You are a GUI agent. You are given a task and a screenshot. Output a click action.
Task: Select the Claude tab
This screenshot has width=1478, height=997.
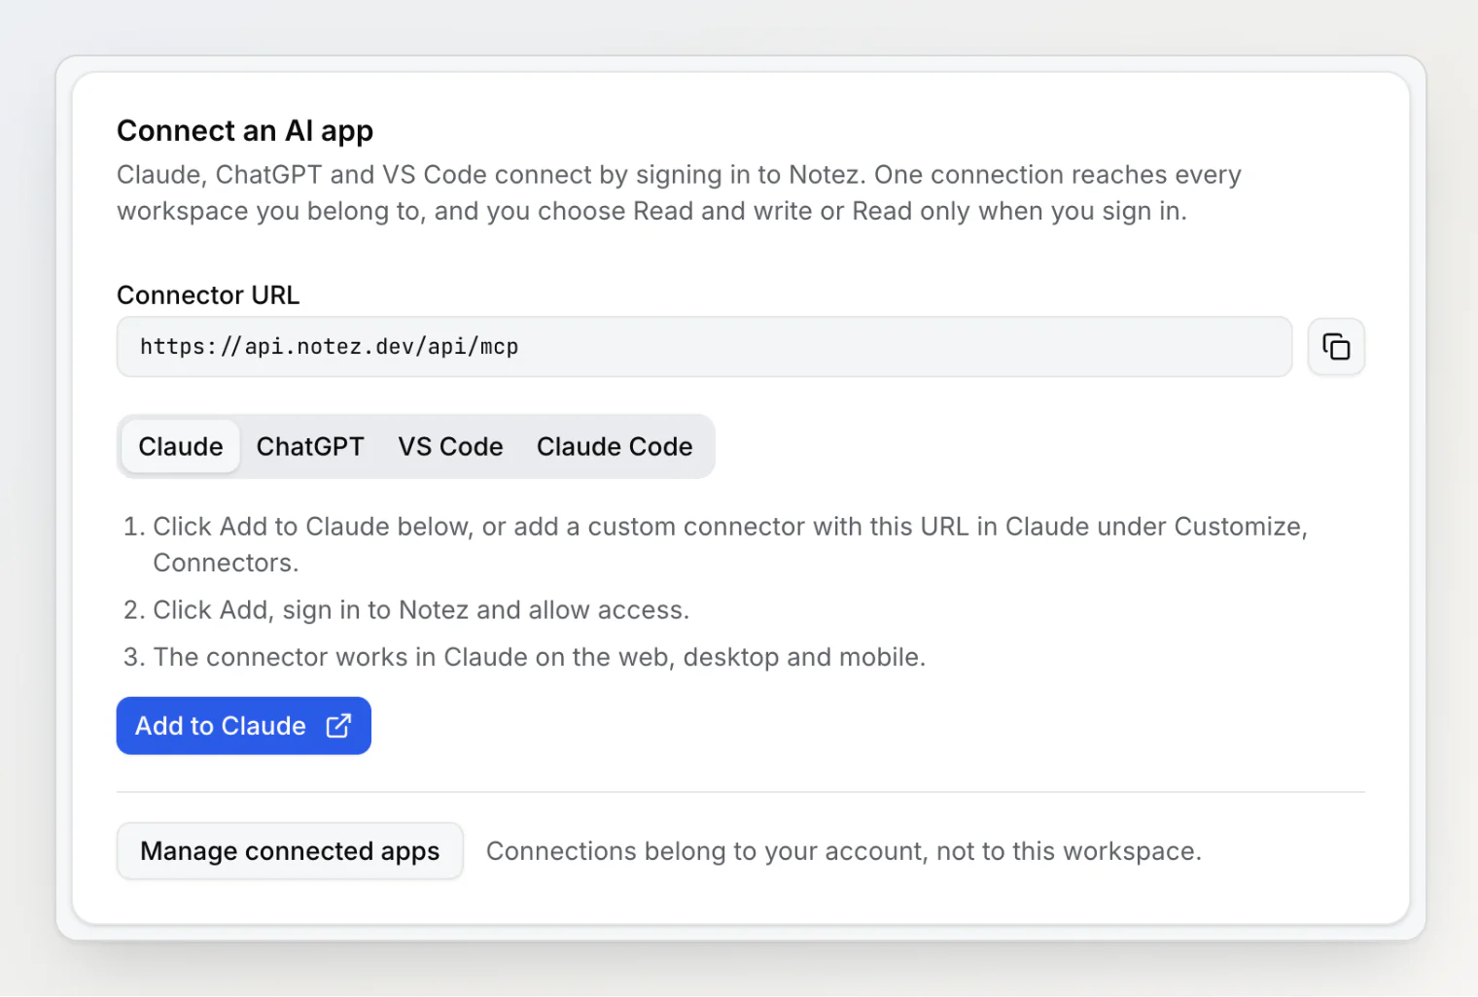click(181, 447)
